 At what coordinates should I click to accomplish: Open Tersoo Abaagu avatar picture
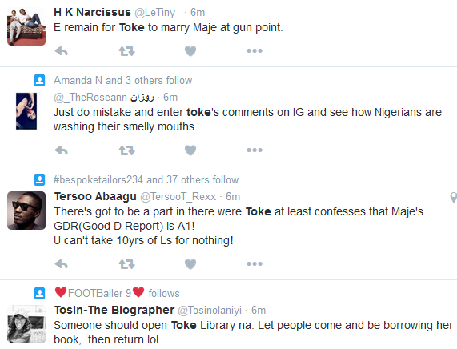click(26, 211)
